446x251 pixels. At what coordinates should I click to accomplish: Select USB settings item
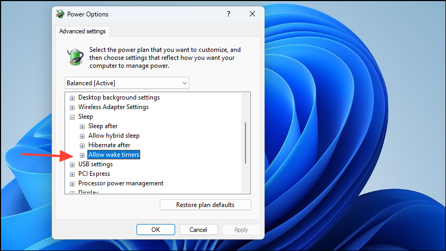(x=96, y=164)
